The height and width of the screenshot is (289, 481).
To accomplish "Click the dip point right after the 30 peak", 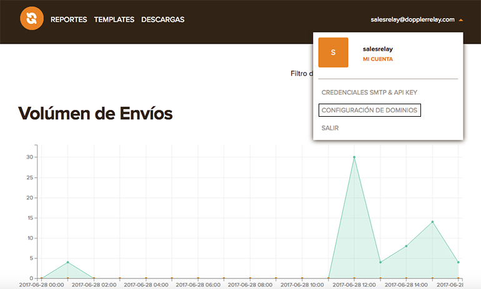I will tap(380, 262).
